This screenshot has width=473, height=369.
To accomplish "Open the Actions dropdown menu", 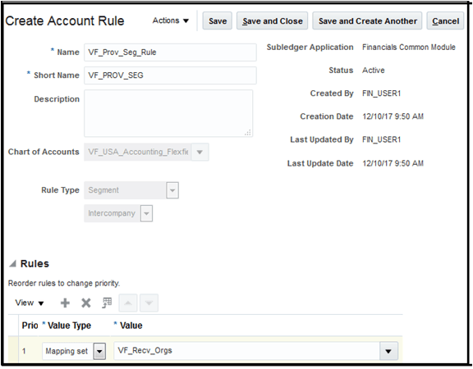I will click(x=171, y=20).
